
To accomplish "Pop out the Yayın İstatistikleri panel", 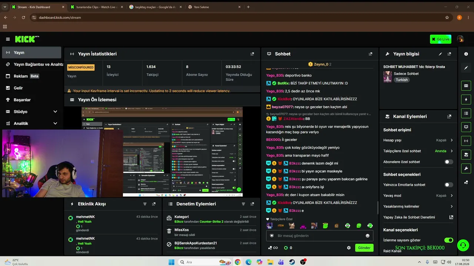I will point(252,54).
